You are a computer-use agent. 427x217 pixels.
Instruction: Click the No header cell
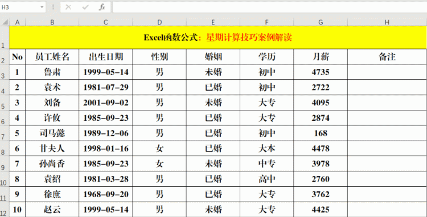click(18, 57)
